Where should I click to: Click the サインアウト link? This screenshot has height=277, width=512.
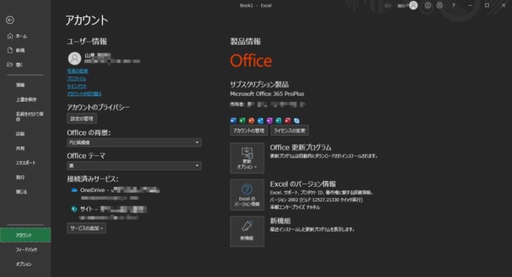click(76, 87)
